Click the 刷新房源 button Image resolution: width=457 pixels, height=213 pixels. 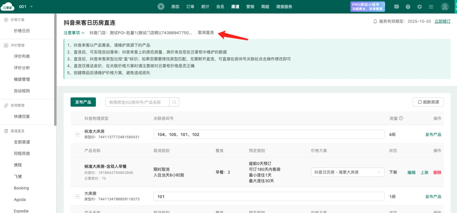coord(428,102)
